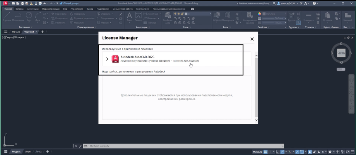Toggle snap mode dotted grid in status bar
The width and height of the screenshot is (356, 155).
coord(270,152)
